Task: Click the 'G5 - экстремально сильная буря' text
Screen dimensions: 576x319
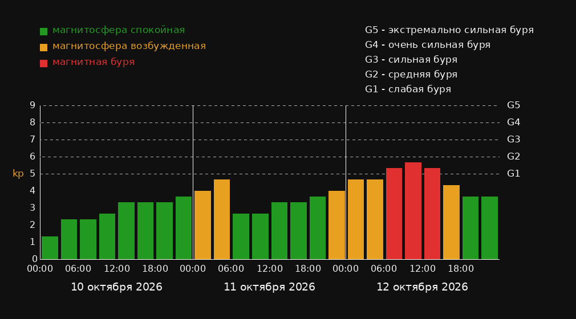Action: (449, 30)
